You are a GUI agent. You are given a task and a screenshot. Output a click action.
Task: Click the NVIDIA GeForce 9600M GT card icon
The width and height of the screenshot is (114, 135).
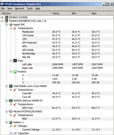pos(11,101)
